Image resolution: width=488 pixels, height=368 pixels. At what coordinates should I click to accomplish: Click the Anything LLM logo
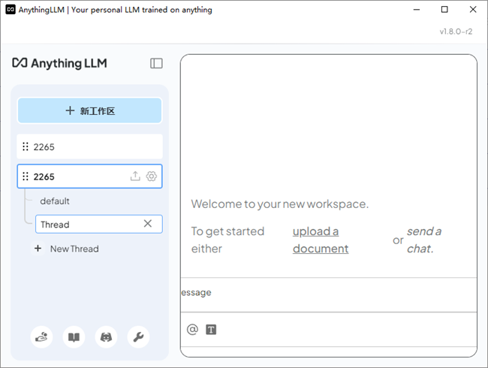click(x=60, y=63)
